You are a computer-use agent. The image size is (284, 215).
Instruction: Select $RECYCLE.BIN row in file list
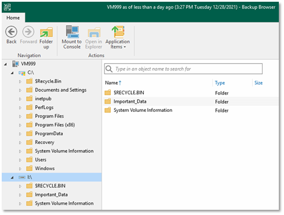click(190, 93)
